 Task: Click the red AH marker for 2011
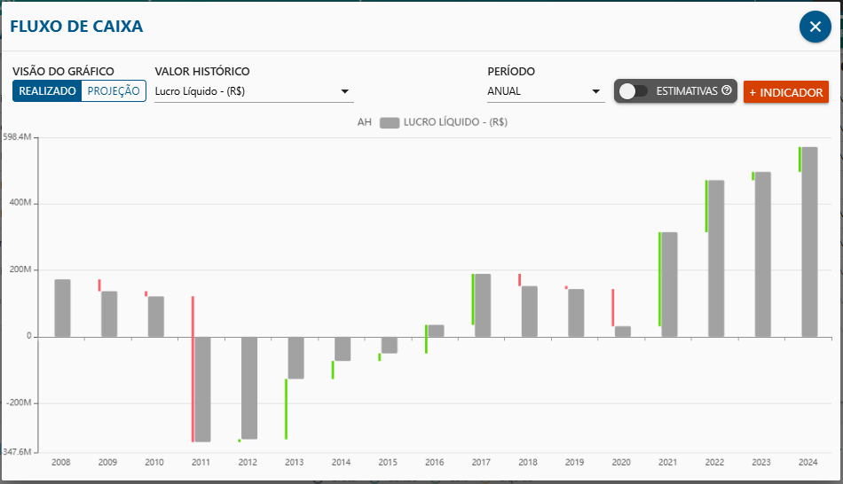(193, 368)
